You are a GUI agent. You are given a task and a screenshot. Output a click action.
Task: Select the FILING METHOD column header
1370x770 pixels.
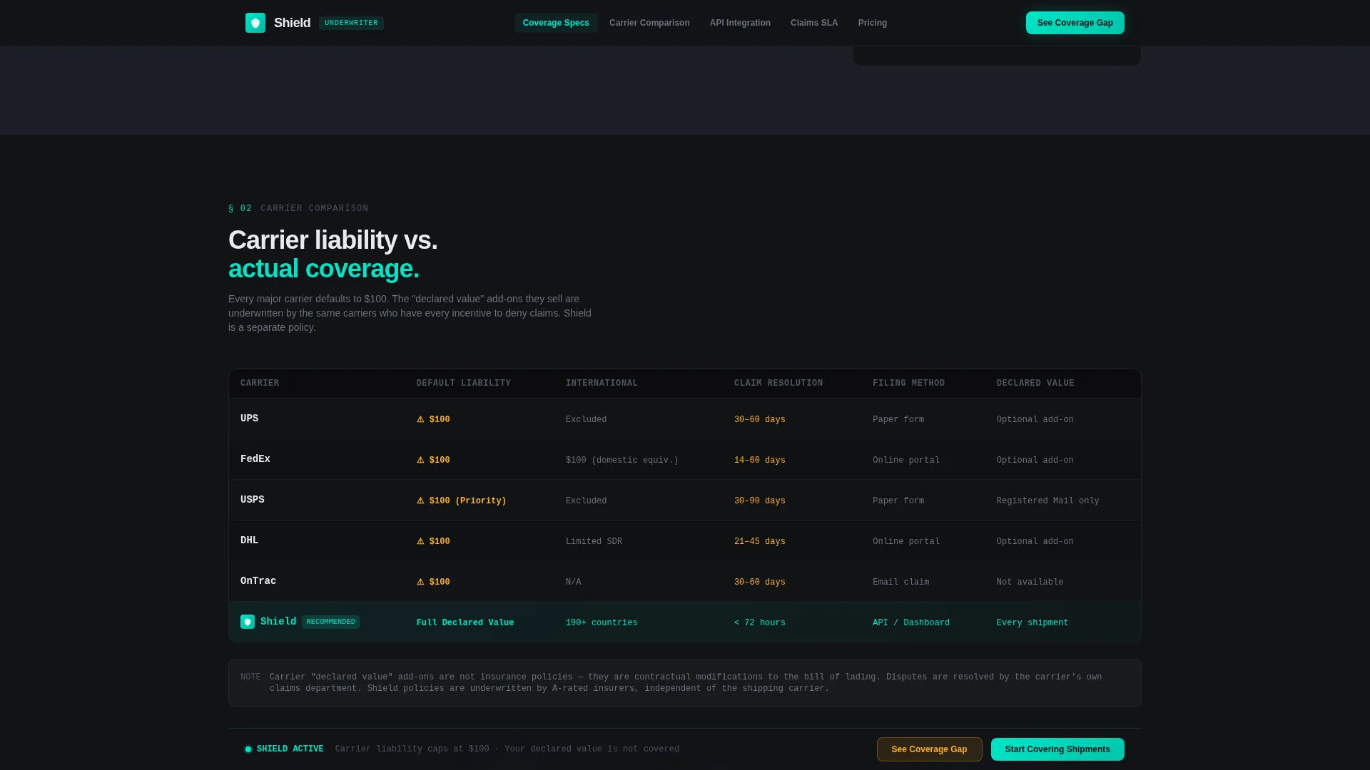[908, 384]
